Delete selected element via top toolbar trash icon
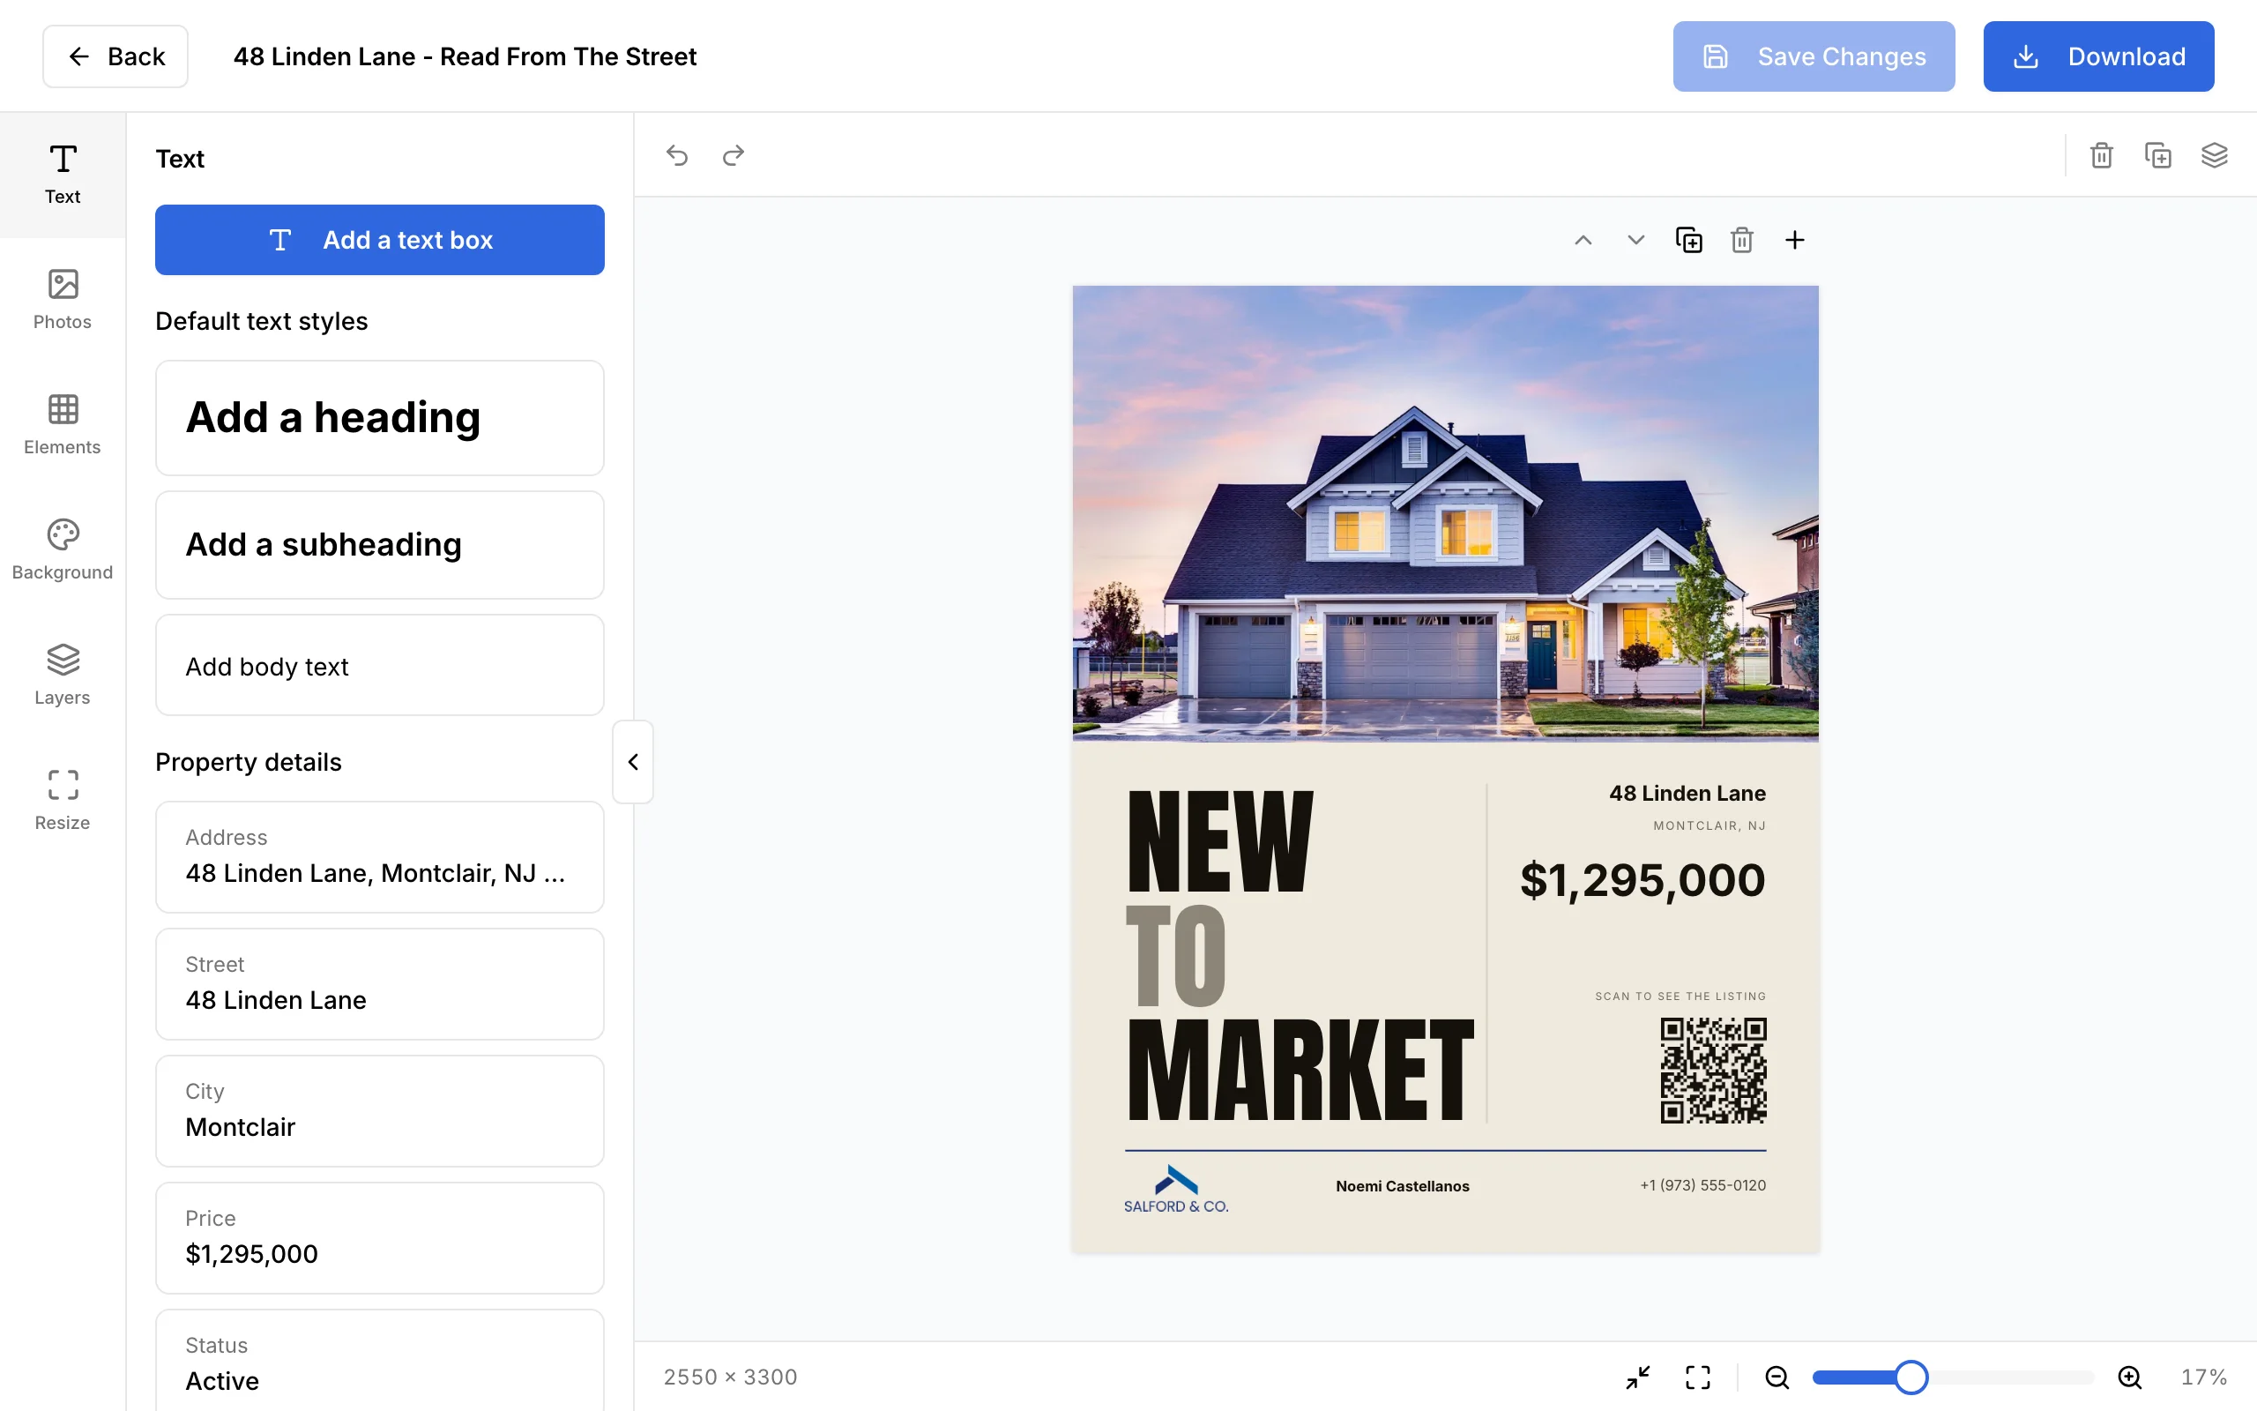Image resolution: width=2257 pixels, height=1411 pixels. [x=2101, y=155]
